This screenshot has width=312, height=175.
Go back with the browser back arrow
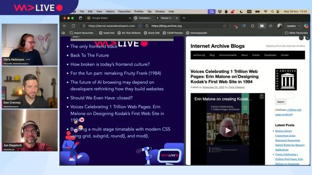[x=65, y=26]
